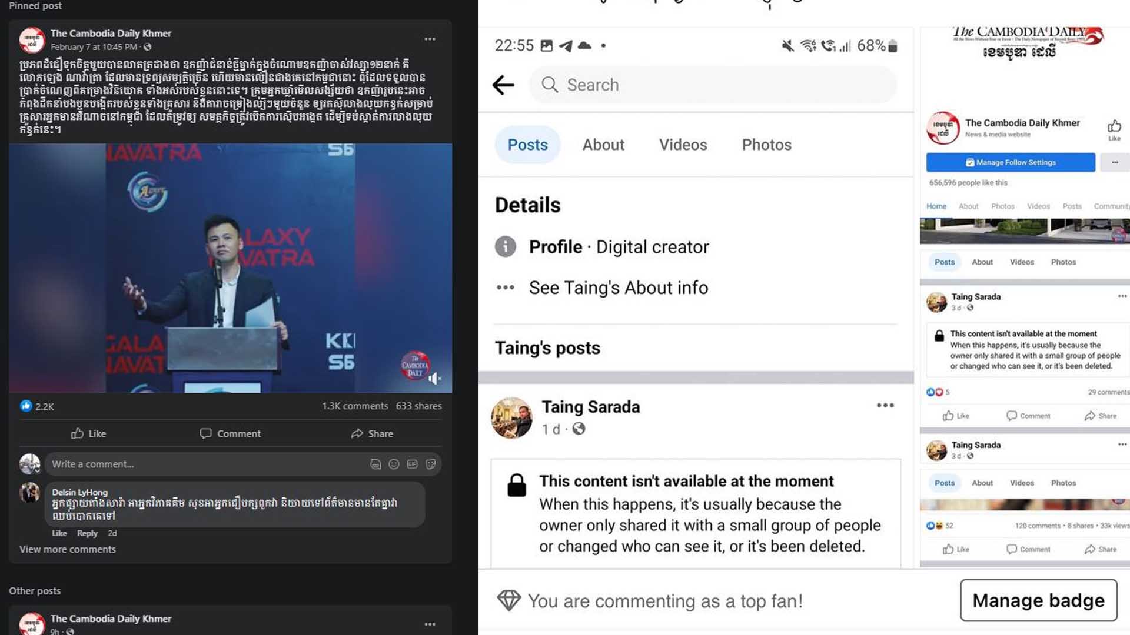Click the back arrow beside Search
The width and height of the screenshot is (1130, 635).
(503, 85)
